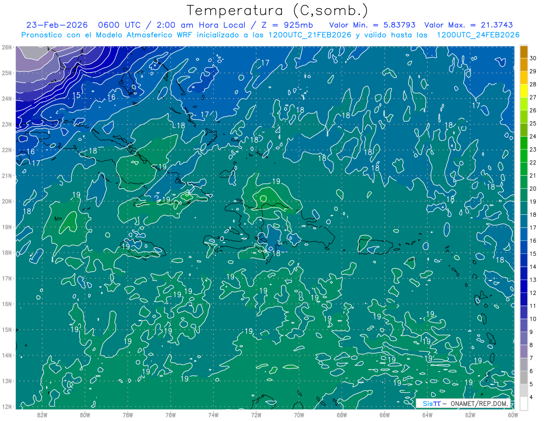
Task: Click the "1200UTC_24FEB2026" valid-until time
Action: click(478, 35)
